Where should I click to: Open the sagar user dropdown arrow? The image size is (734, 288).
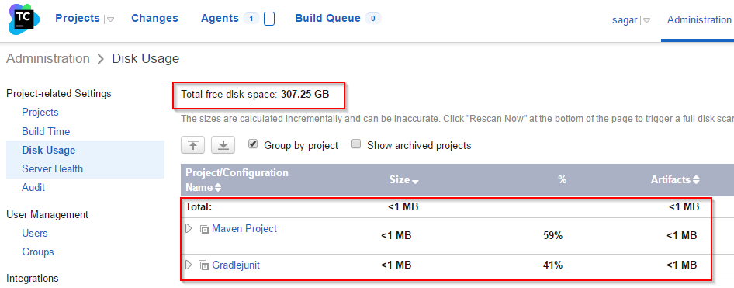pos(646,21)
